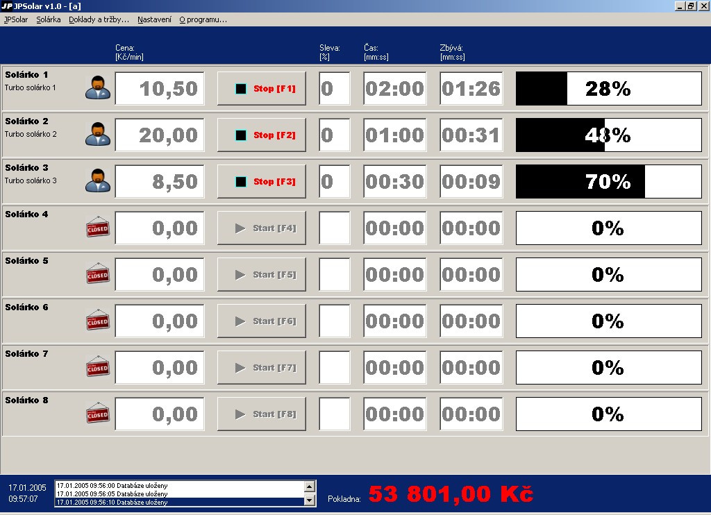Screen dimensions: 711x515
Task: Open the Solárka menu
Action: click(x=49, y=19)
